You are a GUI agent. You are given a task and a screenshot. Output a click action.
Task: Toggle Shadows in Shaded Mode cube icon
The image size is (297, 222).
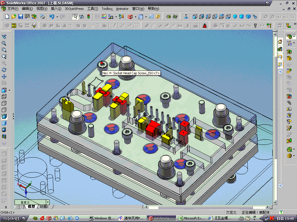click(x=4, y=130)
